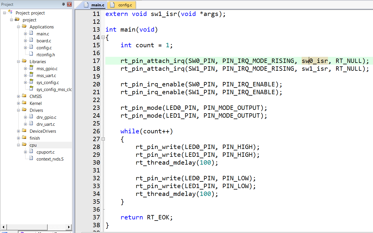Select drv_uart.c in the Drivers group
Viewport: 373px width, 233px height.
coord(46,124)
